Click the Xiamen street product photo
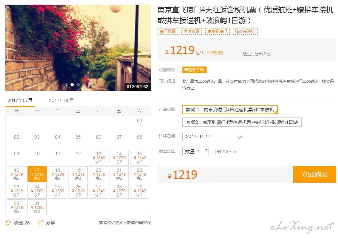This screenshot has width=338, height=238. pyautogui.click(x=78, y=47)
